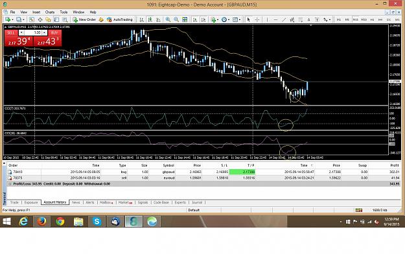This screenshot has width=405, height=254.
Task: Toggle the AutoTrading button
Action: (x=119, y=19)
